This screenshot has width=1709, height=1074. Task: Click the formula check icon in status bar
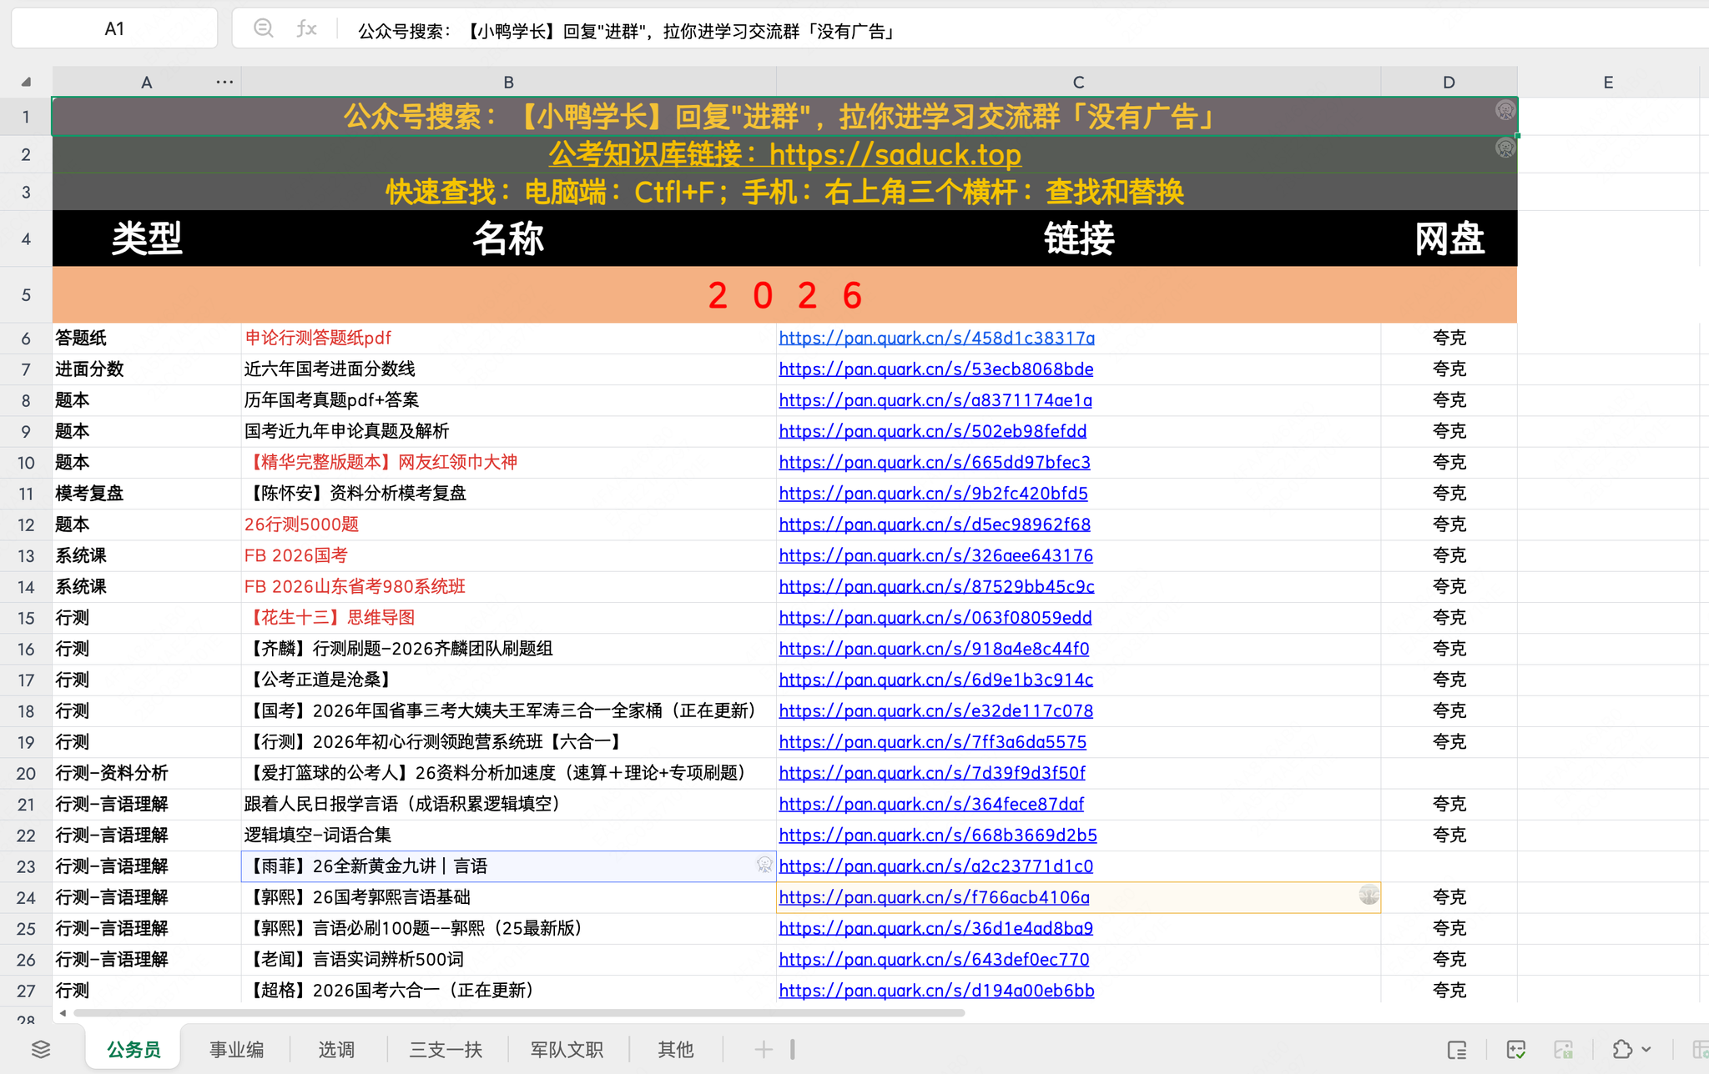click(x=1516, y=1049)
